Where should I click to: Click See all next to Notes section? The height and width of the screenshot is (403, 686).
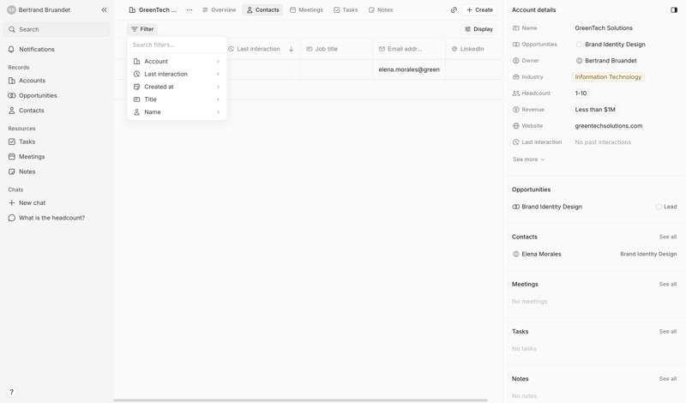click(668, 378)
